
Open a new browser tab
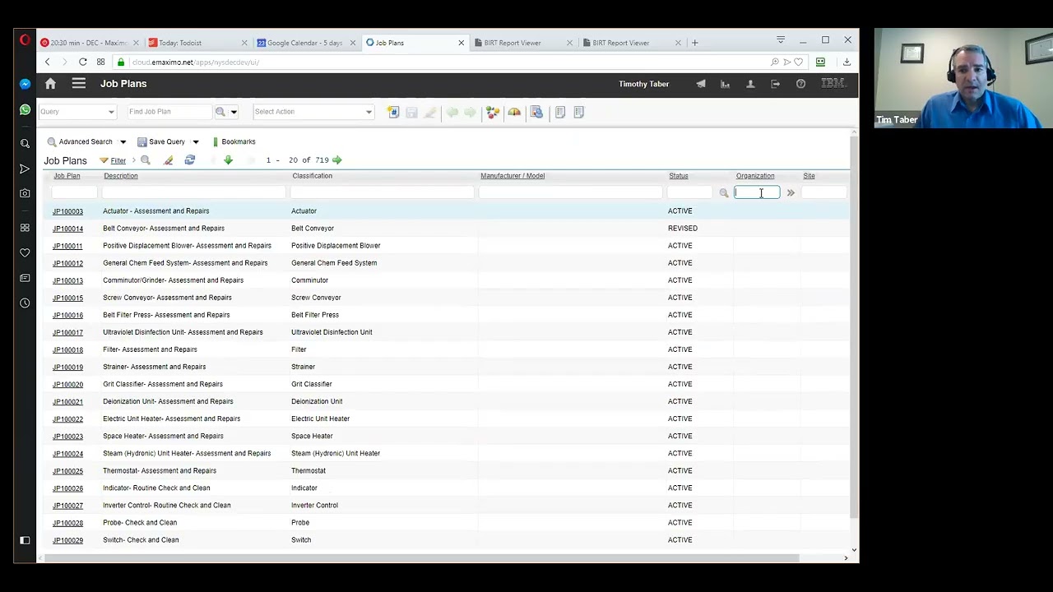[695, 43]
